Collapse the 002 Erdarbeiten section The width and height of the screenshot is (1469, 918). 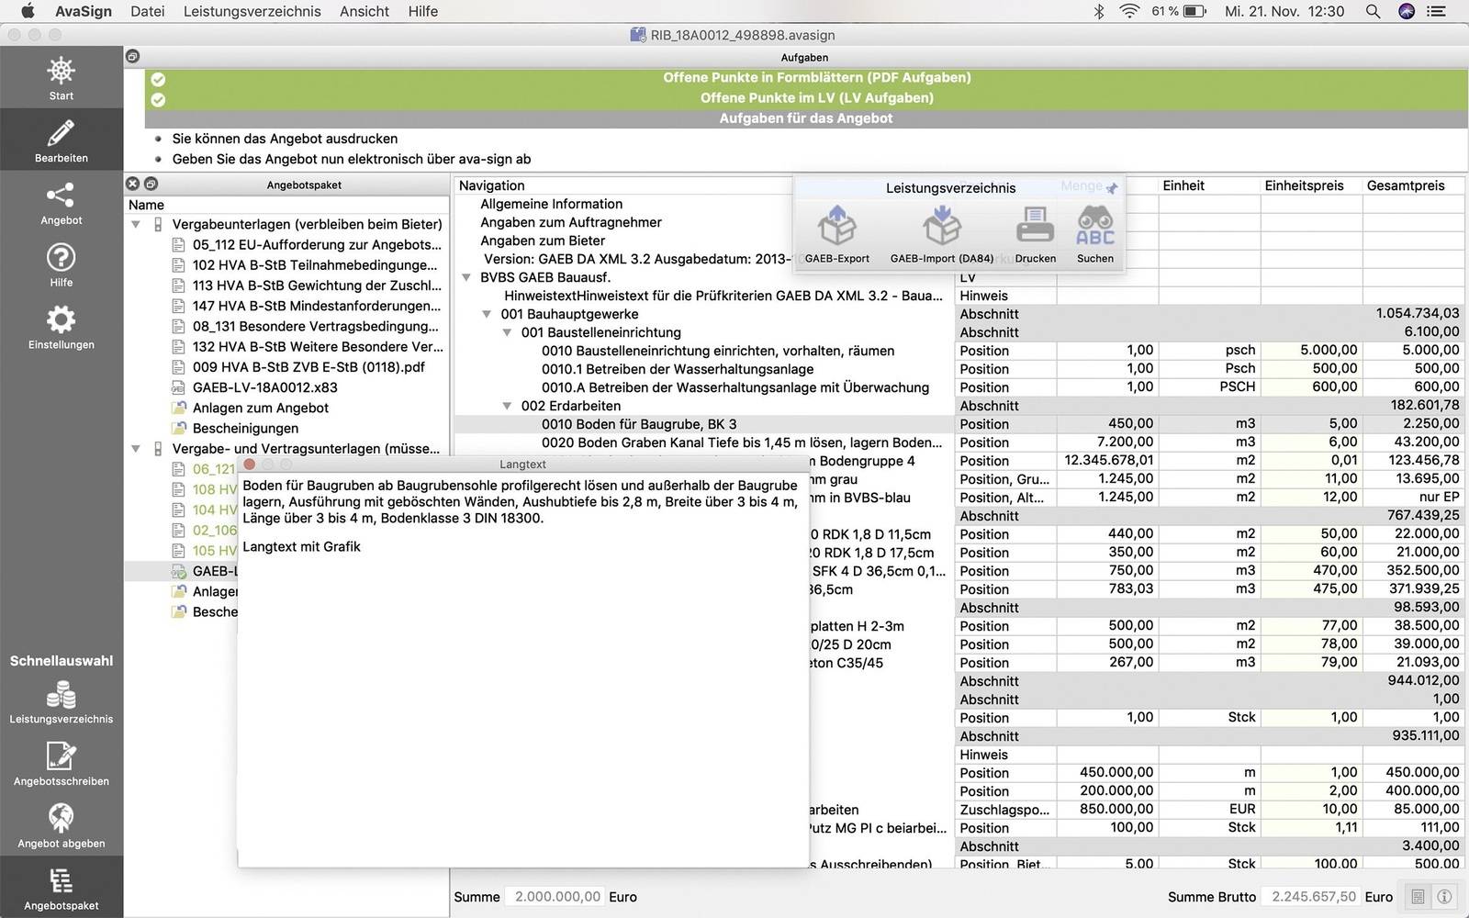tap(507, 406)
